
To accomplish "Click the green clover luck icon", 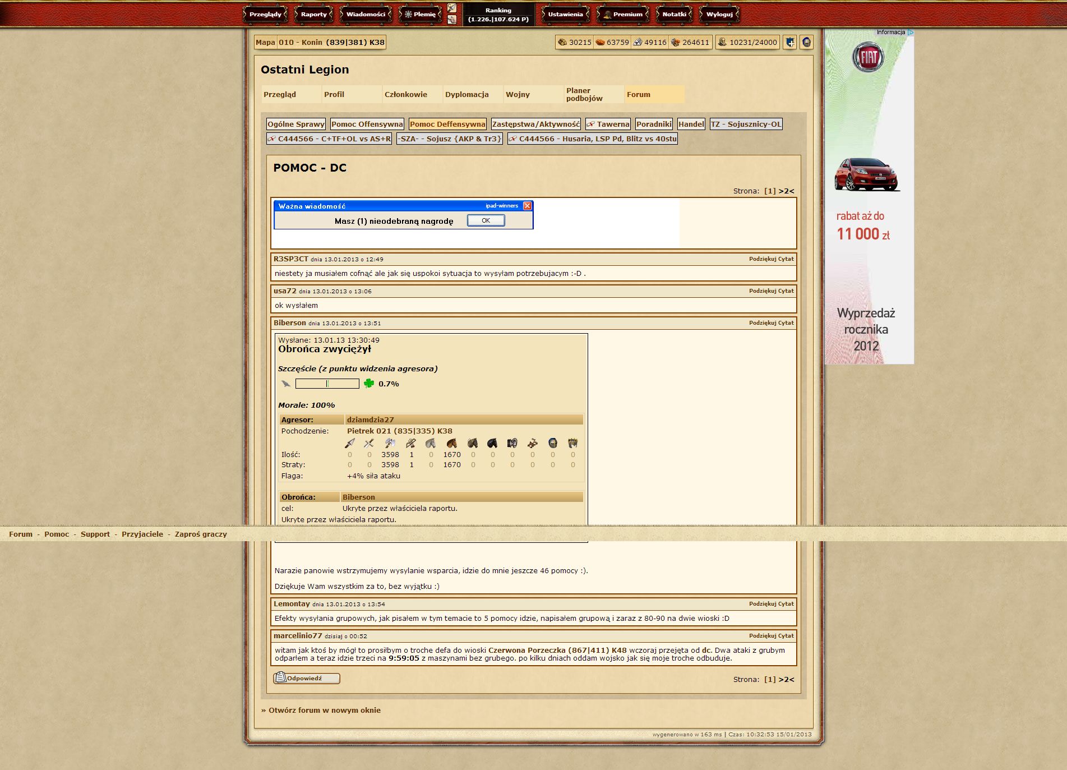I will pos(368,384).
